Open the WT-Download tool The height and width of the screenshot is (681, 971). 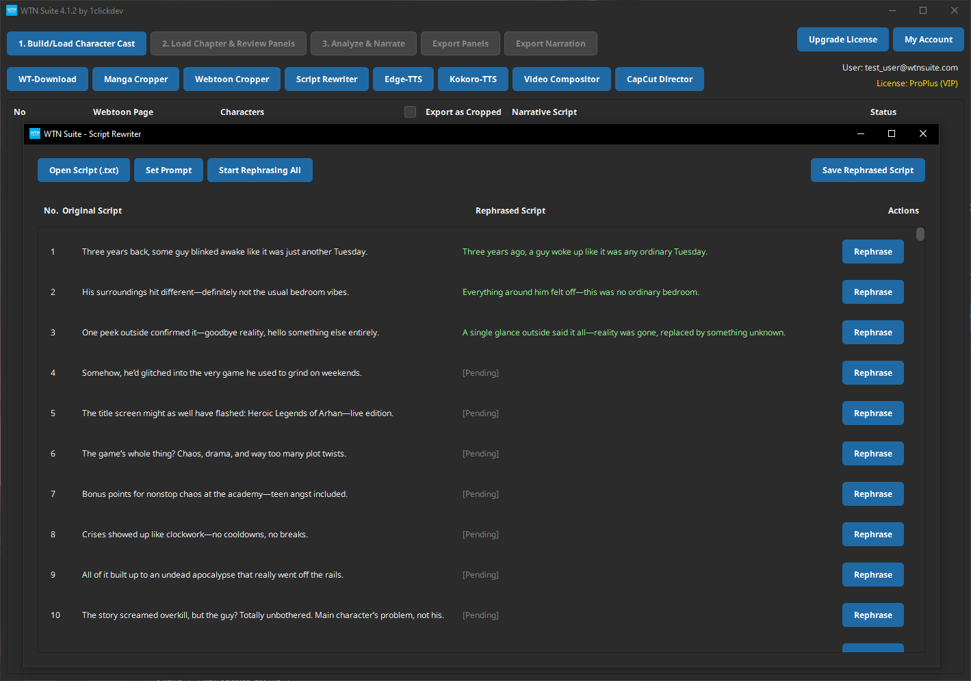(x=47, y=79)
